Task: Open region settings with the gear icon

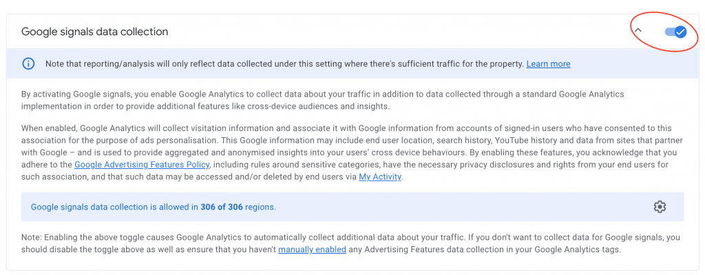Action: click(660, 207)
